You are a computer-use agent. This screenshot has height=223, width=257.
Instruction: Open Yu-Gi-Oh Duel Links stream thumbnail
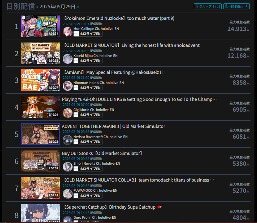(40, 107)
